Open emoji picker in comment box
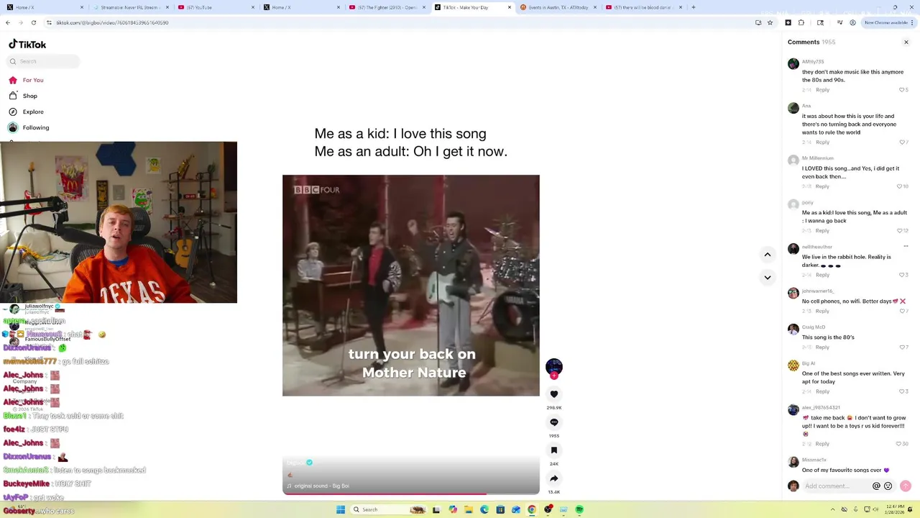The width and height of the screenshot is (920, 518). click(888, 486)
